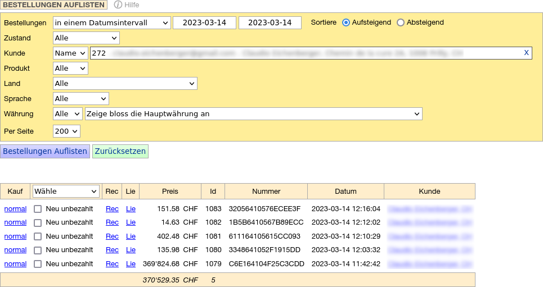Screen dimensions: 543x287
Task: Click the Bestellungen Auflisten button
Action: tap(45, 151)
